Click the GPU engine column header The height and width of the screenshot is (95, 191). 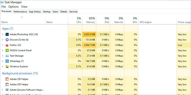click(x=157, y=20)
